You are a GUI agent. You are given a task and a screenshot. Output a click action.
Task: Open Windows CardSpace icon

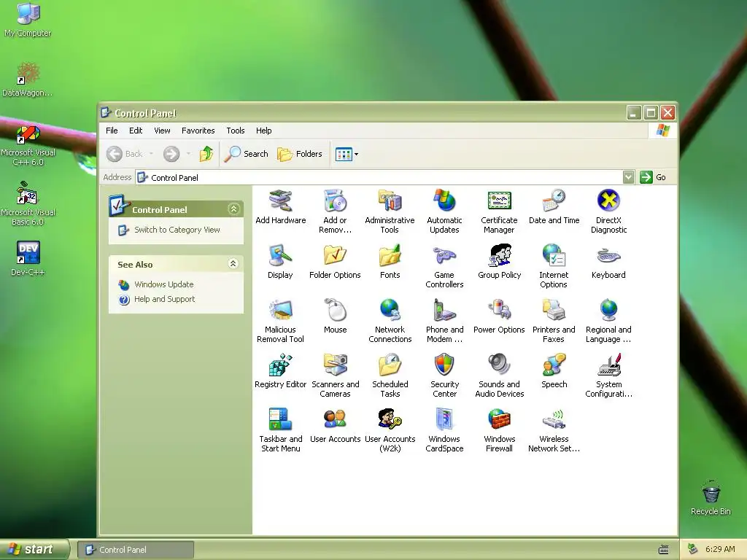(444, 420)
